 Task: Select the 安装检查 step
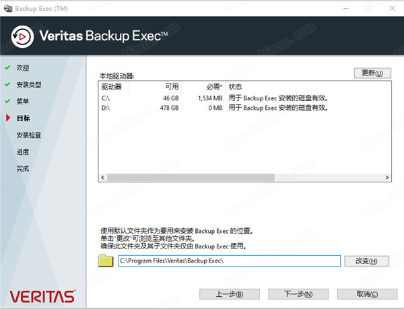[29, 135]
